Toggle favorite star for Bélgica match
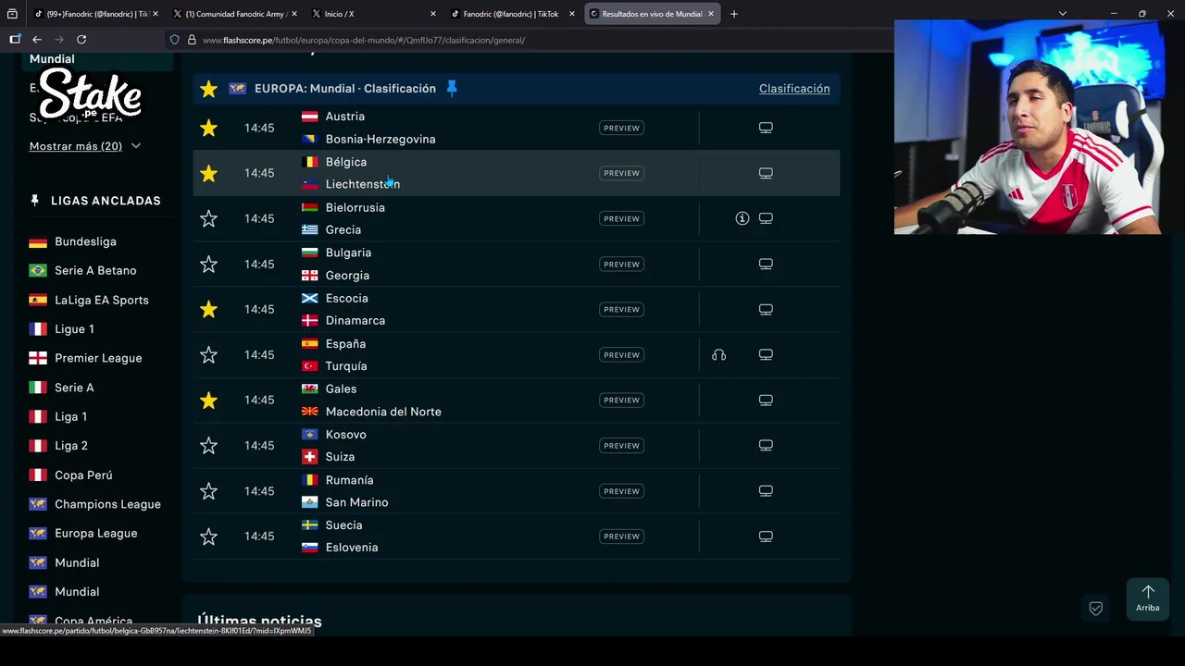Viewport: 1185px width, 666px height. (208, 173)
